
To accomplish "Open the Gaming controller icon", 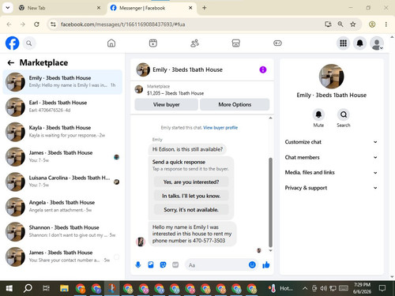I will [277, 43].
